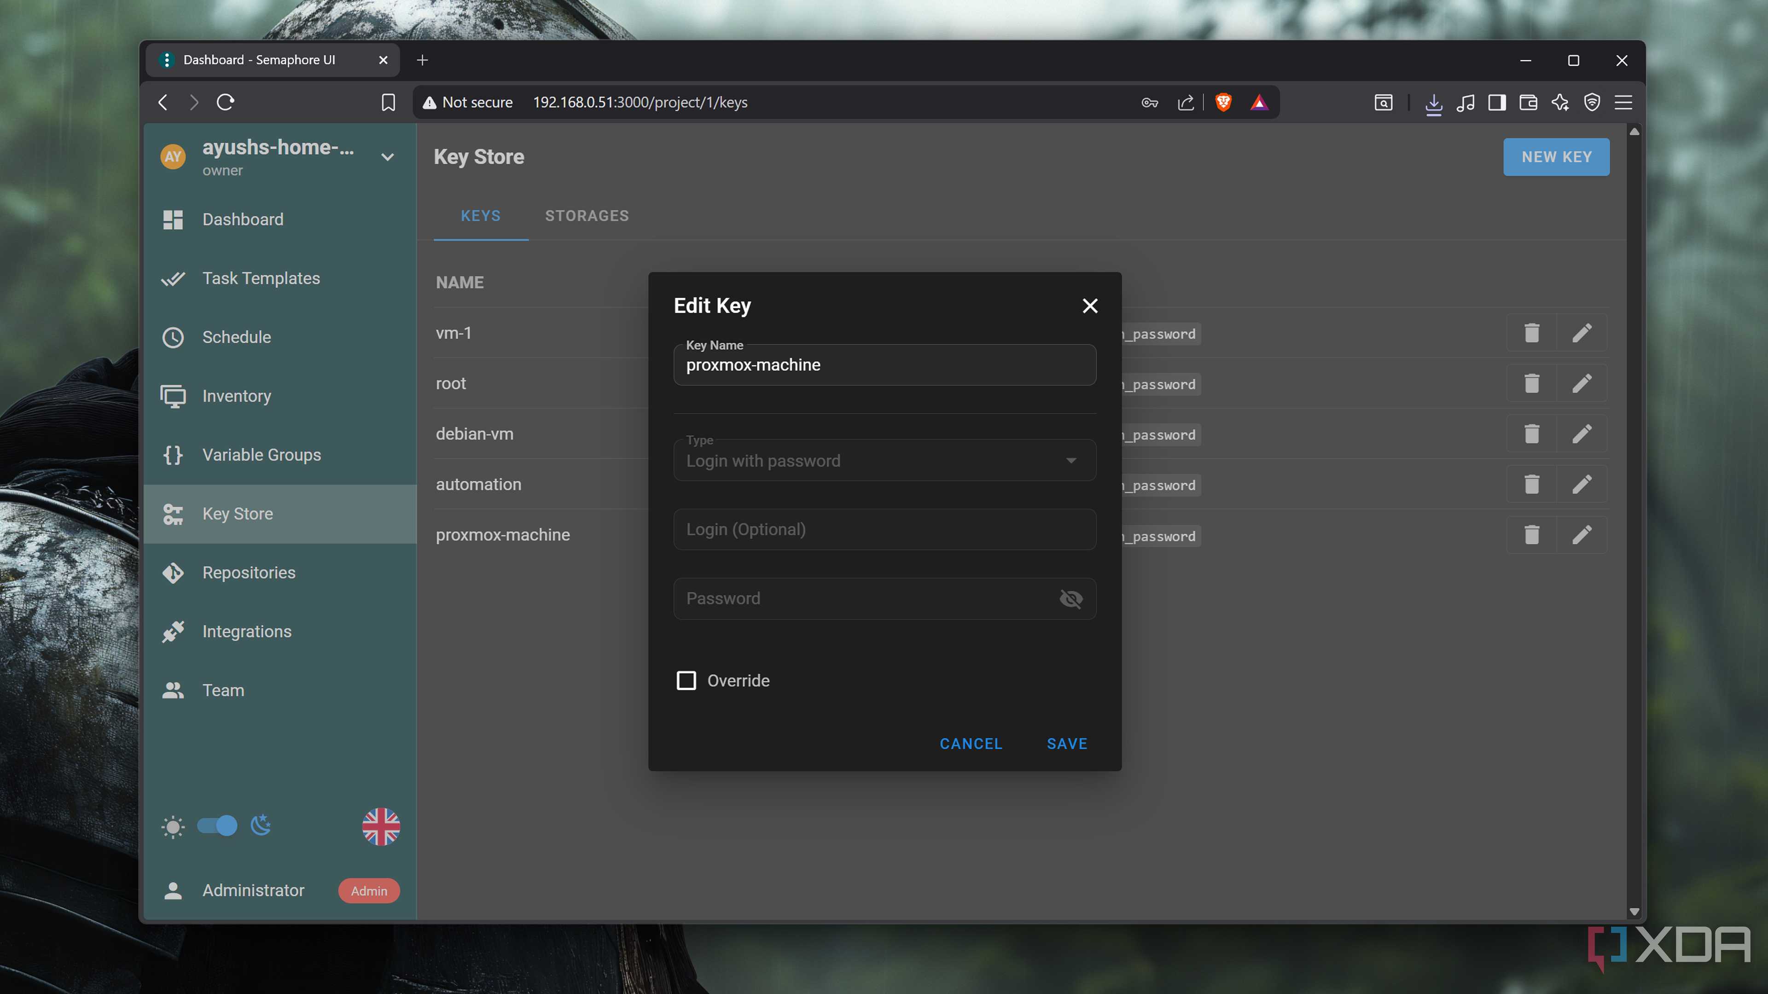This screenshot has width=1768, height=994.
Task: Open a new browser tab
Action: [422, 60]
